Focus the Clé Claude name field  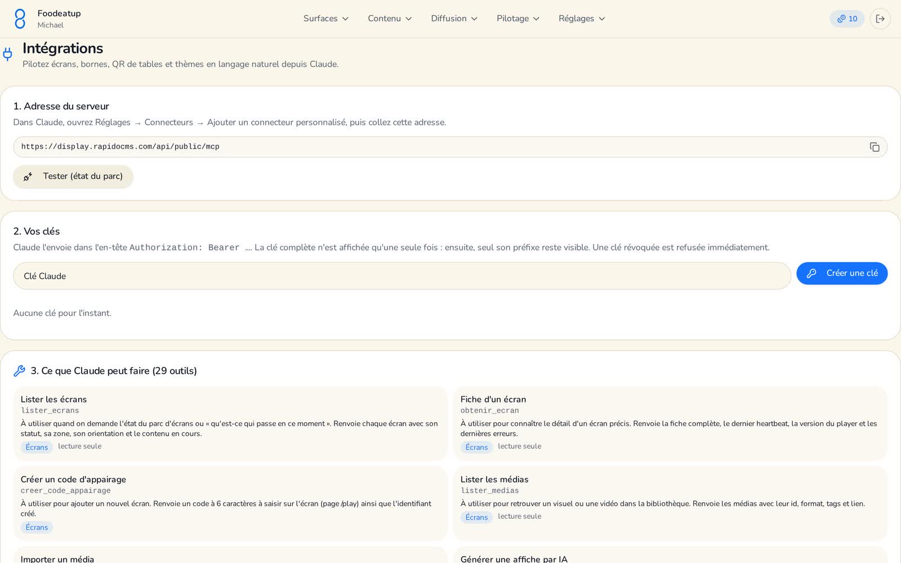click(x=402, y=276)
